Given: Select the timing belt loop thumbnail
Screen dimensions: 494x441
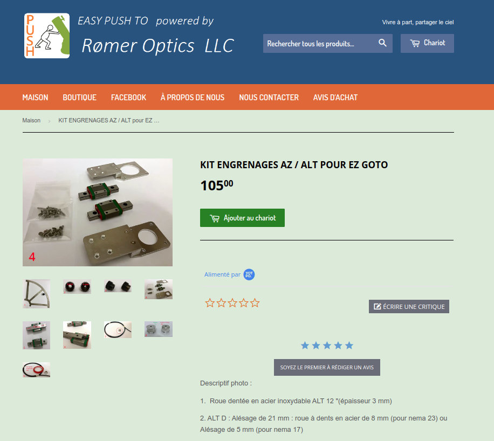Looking at the screenshot, I should click(x=118, y=329).
